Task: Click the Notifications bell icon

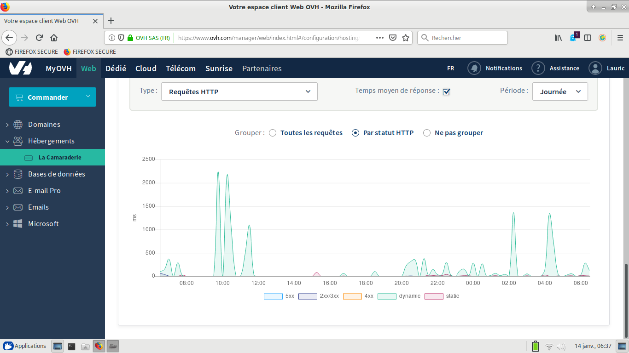Action: pyautogui.click(x=474, y=68)
